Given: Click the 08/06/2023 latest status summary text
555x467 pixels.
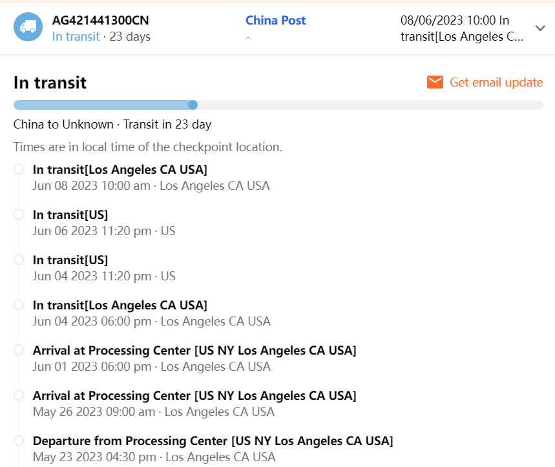Looking at the screenshot, I should [x=463, y=28].
